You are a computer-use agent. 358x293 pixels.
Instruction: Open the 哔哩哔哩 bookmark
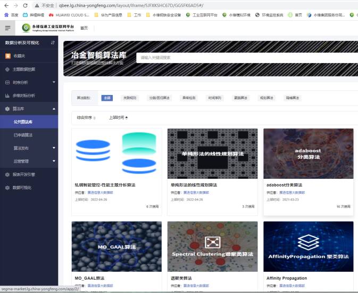(x=34, y=15)
